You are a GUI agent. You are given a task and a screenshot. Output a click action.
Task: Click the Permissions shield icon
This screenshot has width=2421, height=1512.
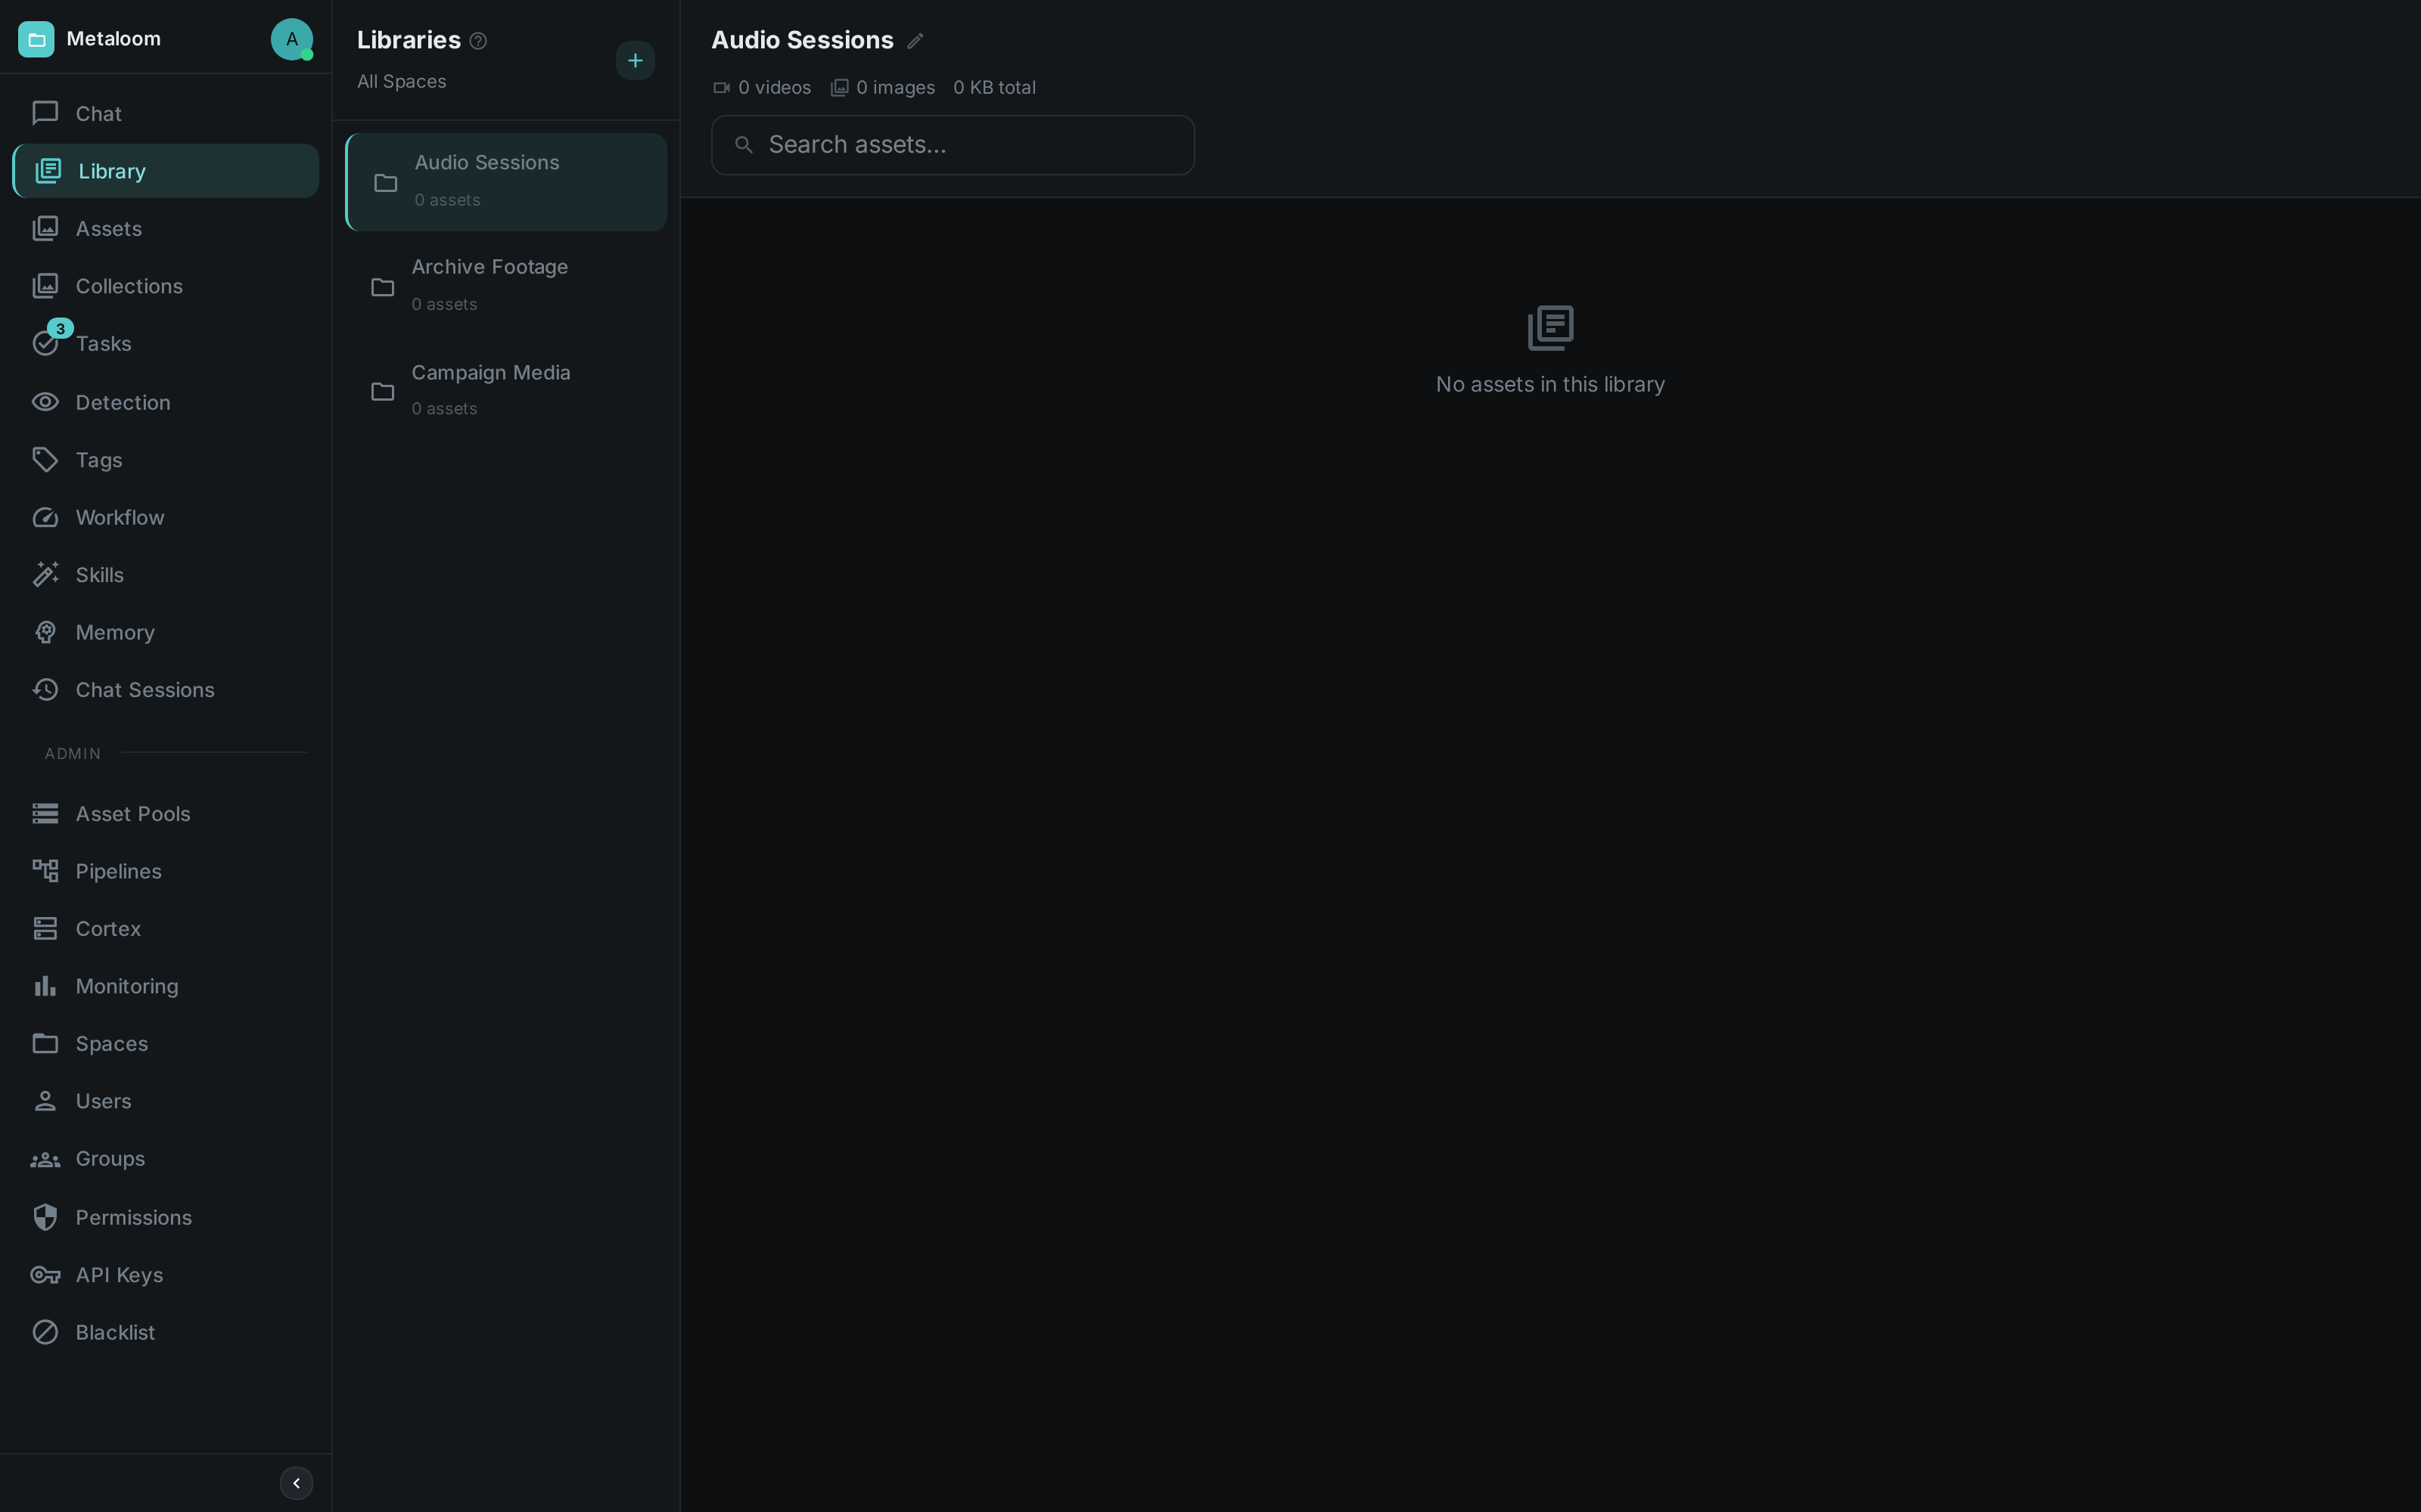click(x=45, y=1217)
